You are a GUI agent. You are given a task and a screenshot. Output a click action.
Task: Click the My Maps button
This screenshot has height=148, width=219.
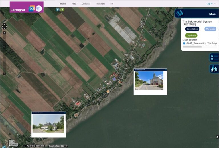click(x=210, y=29)
